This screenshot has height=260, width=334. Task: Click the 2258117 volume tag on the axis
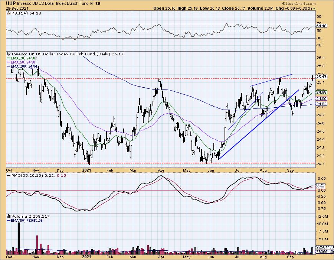[x=324, y=247]
